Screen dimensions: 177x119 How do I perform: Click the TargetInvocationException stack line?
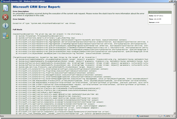pos(55,57)
